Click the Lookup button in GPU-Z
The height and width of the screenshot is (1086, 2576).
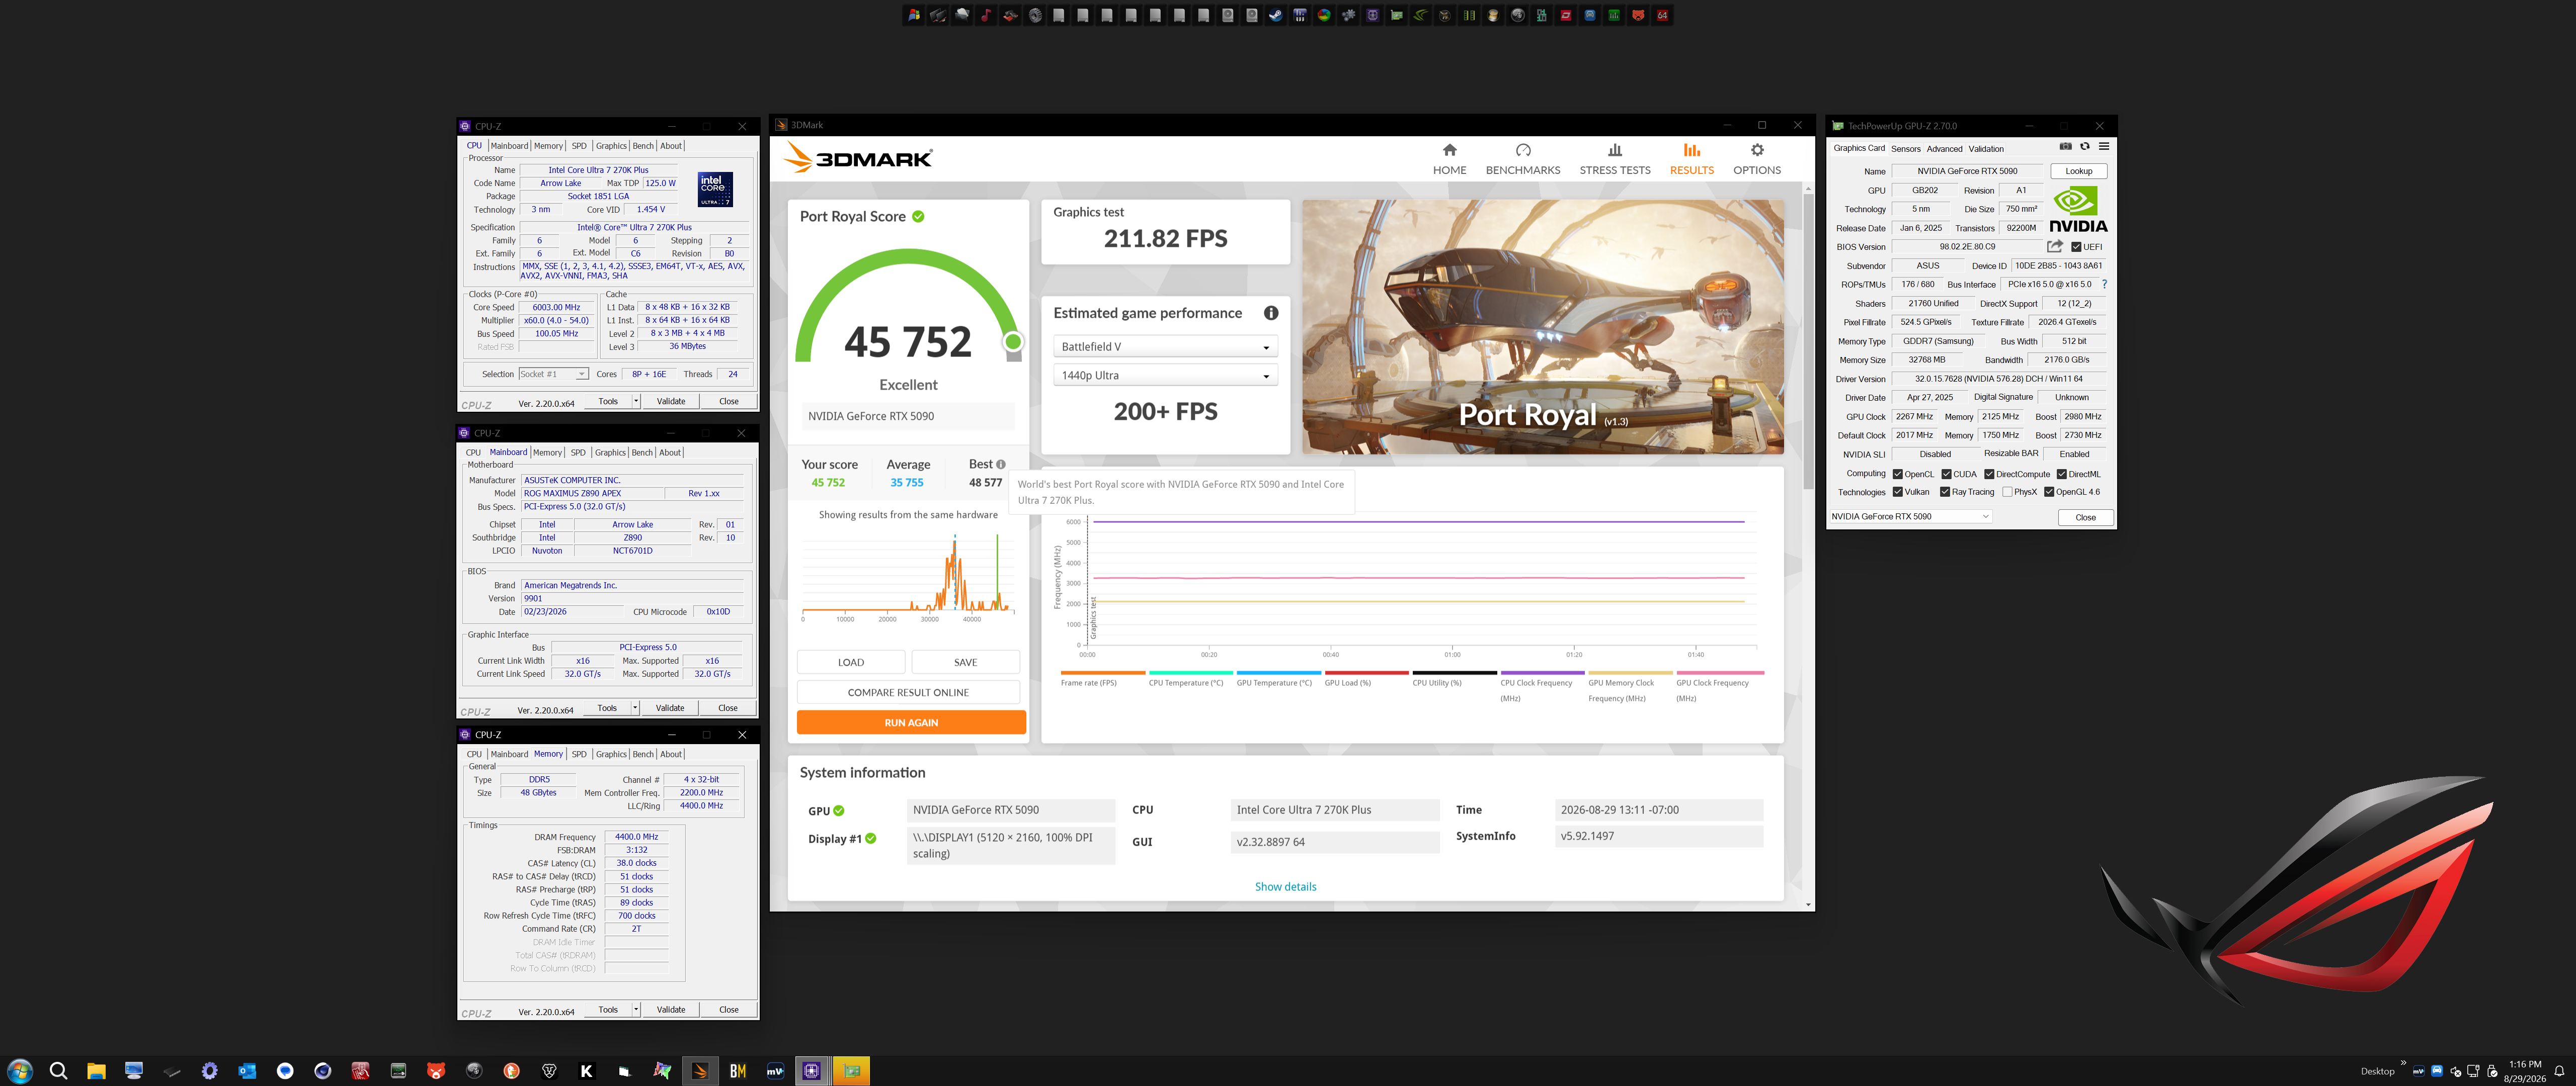2078,171
